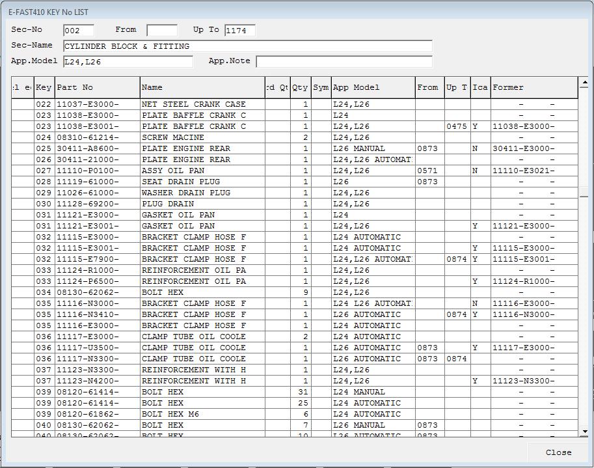The height and width of the screenshot is (468, 594).
Task: Click the Former column header
Action: point(534,87)
